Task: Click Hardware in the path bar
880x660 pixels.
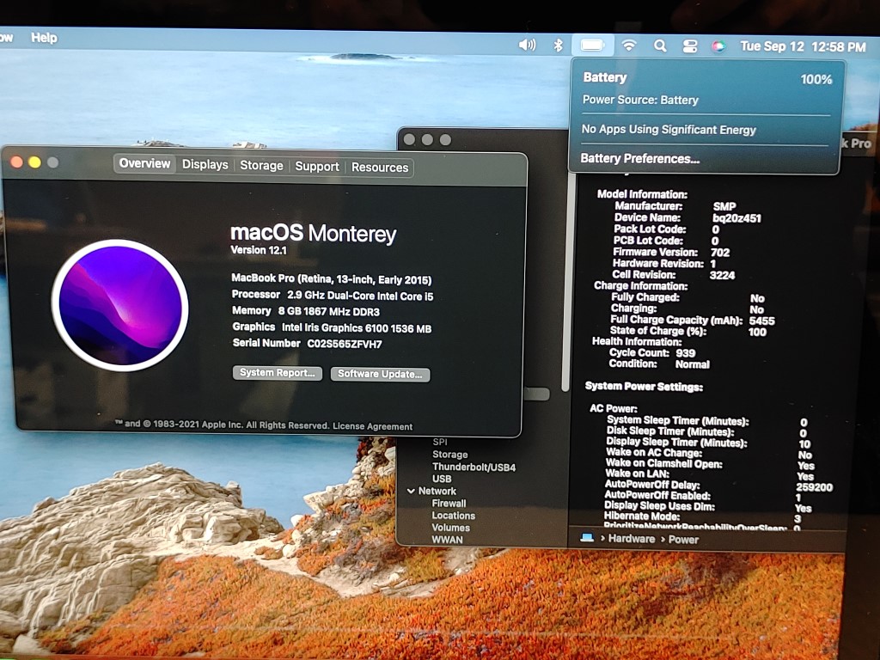Action: (632, 539)
